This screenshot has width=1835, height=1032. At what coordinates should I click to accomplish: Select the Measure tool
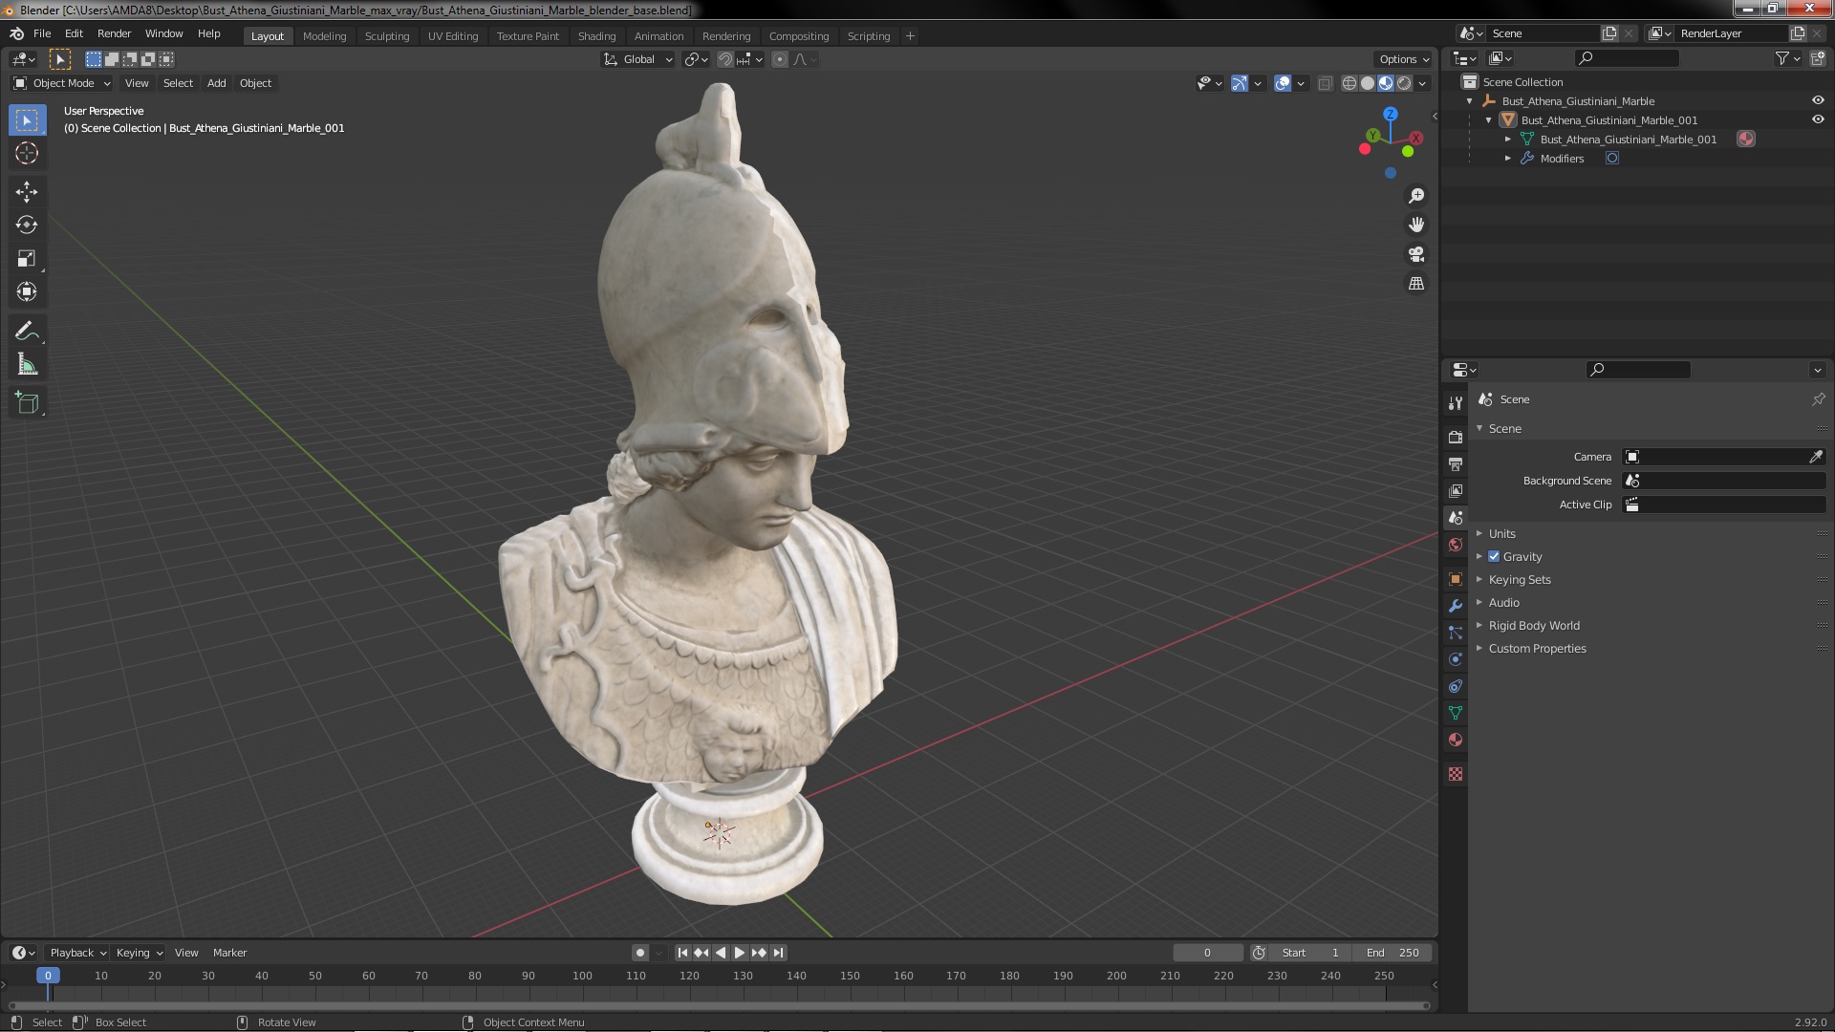[x=27, y=364]
